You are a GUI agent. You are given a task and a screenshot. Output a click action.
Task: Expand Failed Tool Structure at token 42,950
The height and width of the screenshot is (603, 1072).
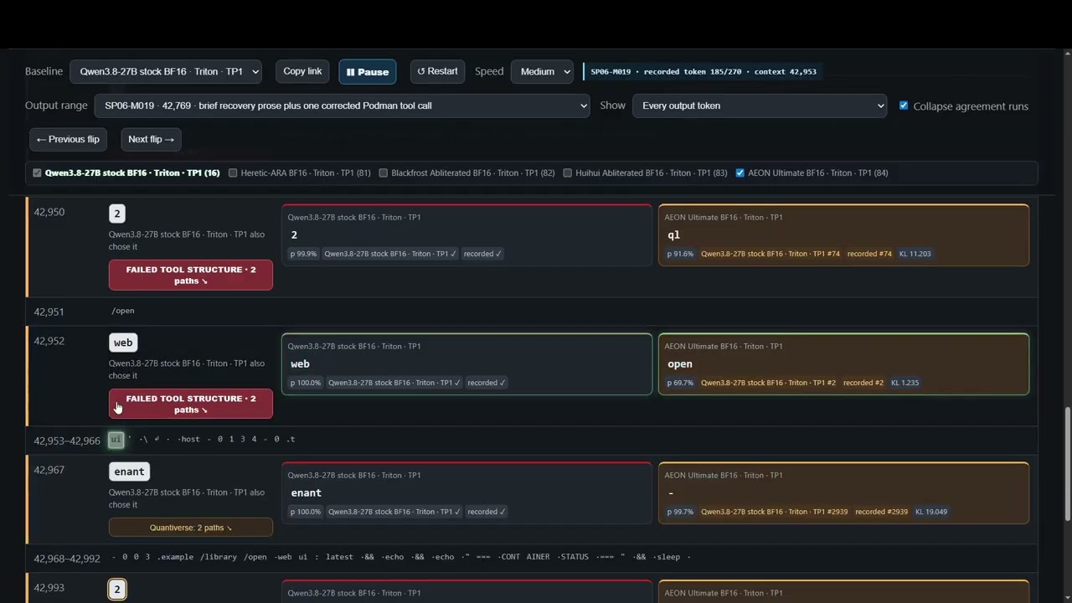click(x=191, y=276)
